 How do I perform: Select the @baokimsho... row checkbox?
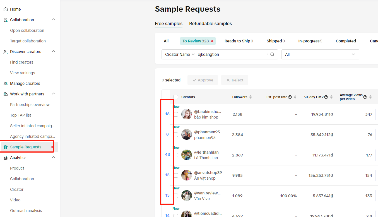click(176, 114)
